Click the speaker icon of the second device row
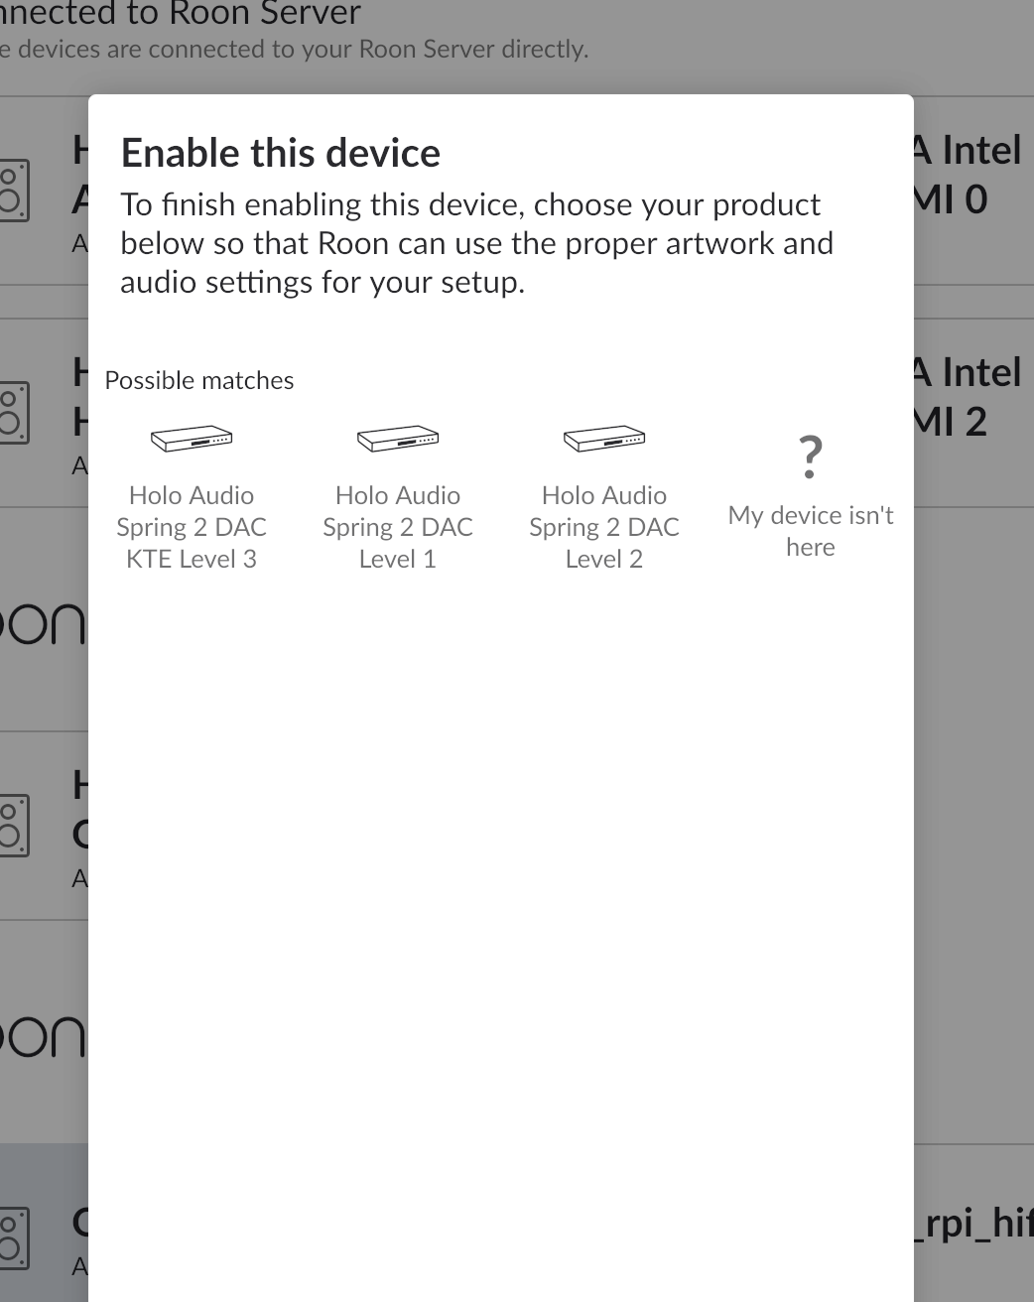1034x1302 pixels. pyautogui.click(x=14, y=413)
